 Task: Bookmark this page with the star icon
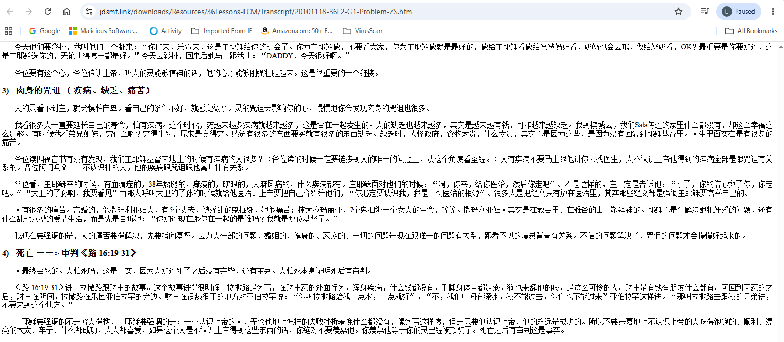pyautogui.click(x=679, y=12)
